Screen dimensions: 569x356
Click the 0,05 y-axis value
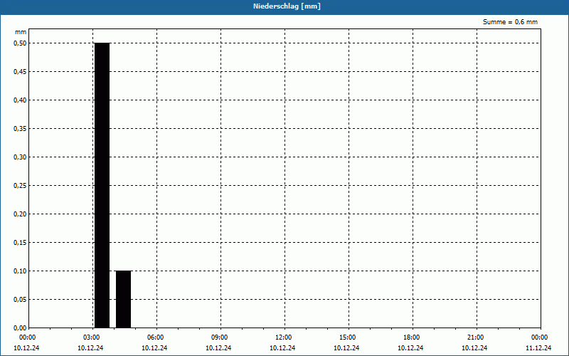coord(20,299)
